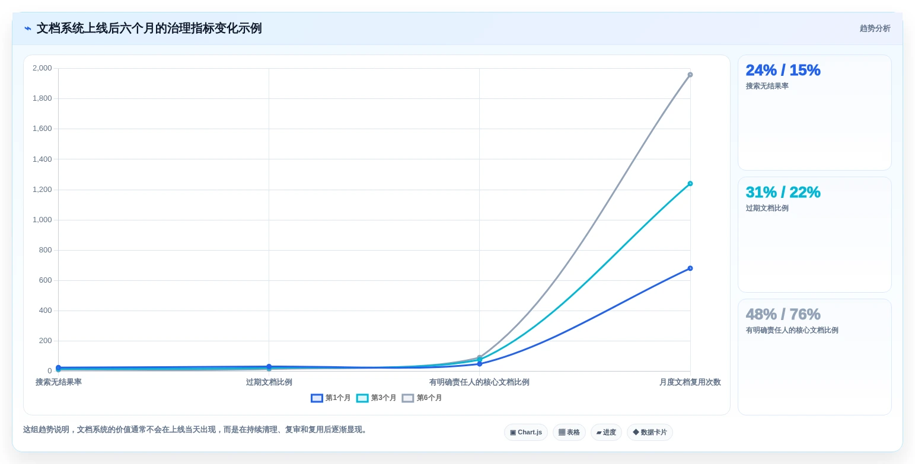Click the y-axis value 200
The image size is (915, 464).
46,341
